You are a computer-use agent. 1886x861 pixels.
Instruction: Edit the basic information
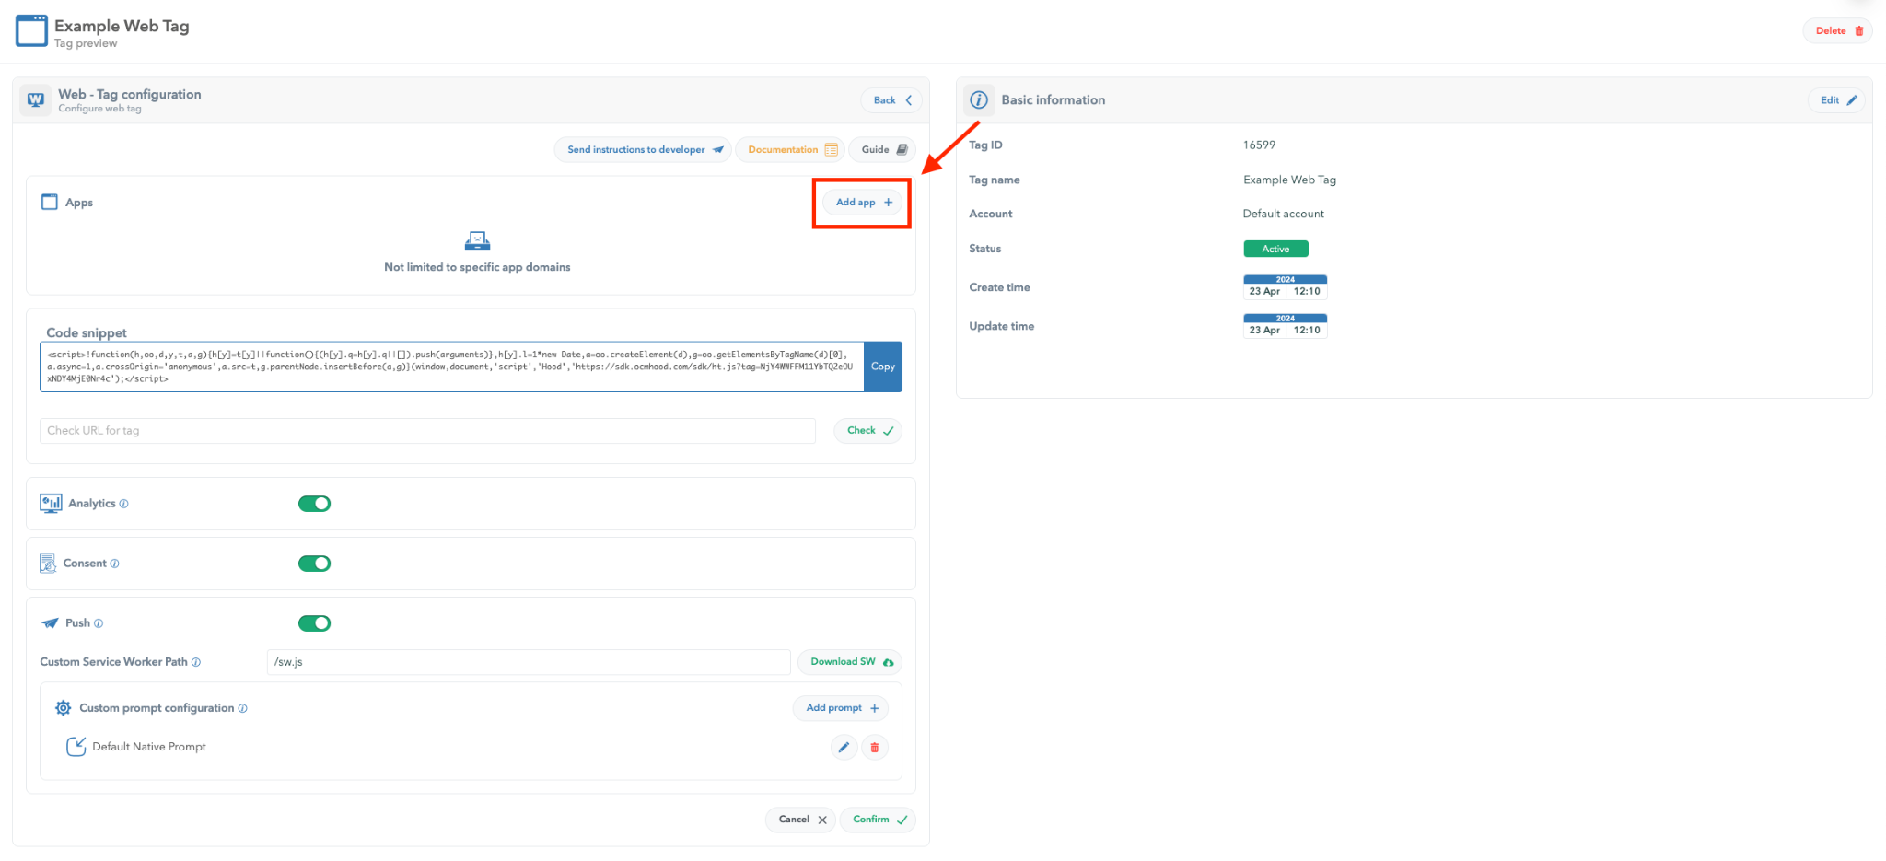pyautogui.click(x=1837, y=100)
